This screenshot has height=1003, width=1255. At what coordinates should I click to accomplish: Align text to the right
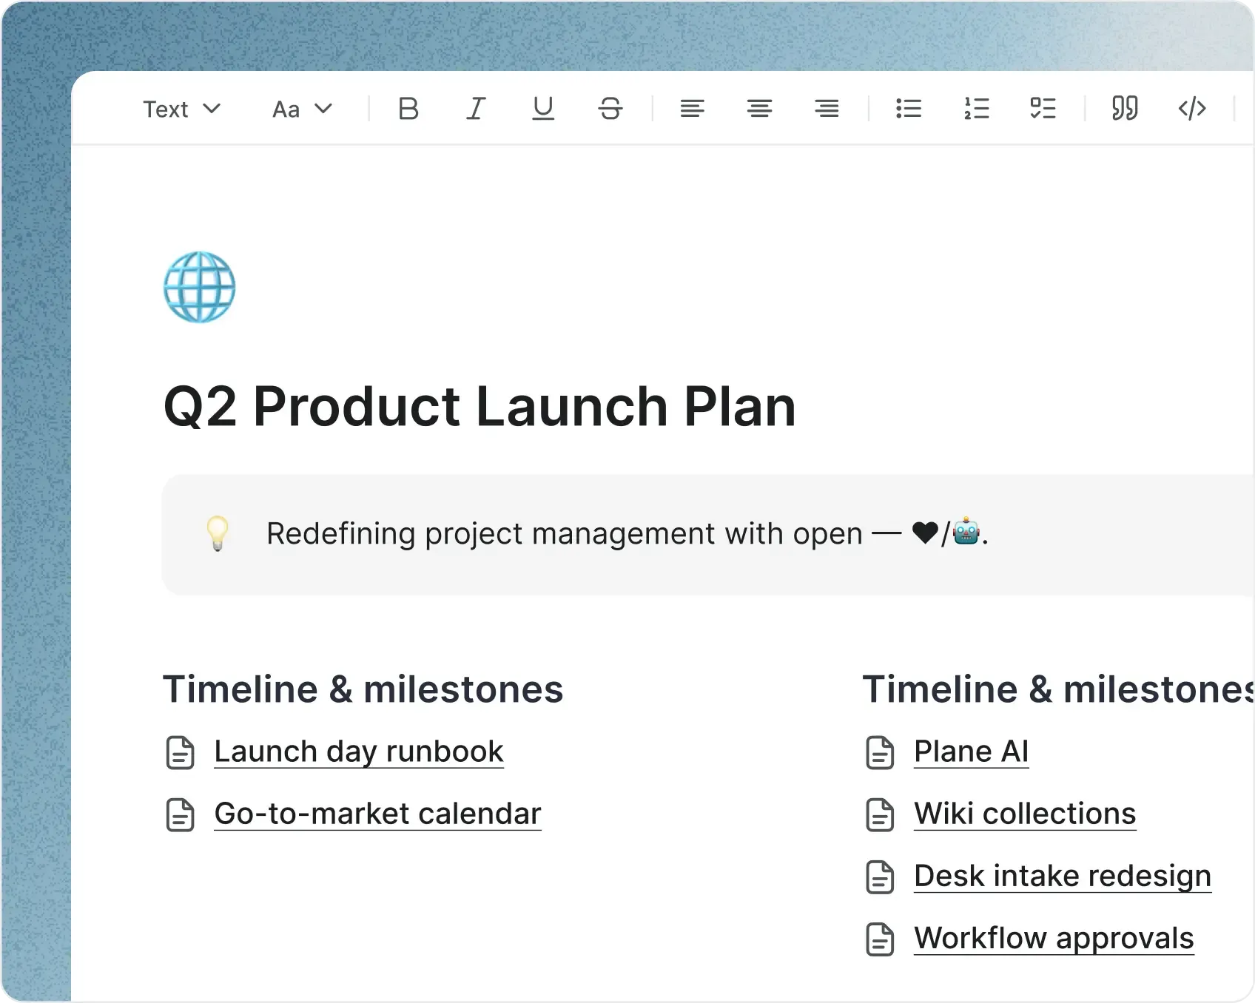tap(827, 109)
